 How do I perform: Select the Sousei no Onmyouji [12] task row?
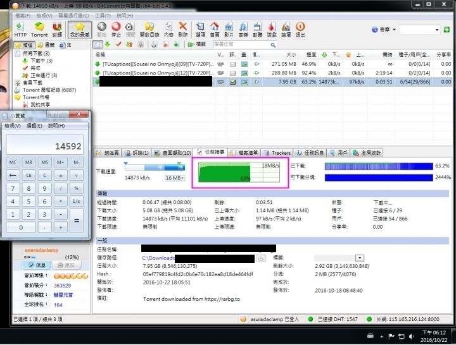(273, 73)
